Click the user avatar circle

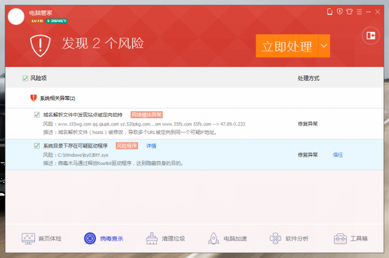click(x=16, y=16)
